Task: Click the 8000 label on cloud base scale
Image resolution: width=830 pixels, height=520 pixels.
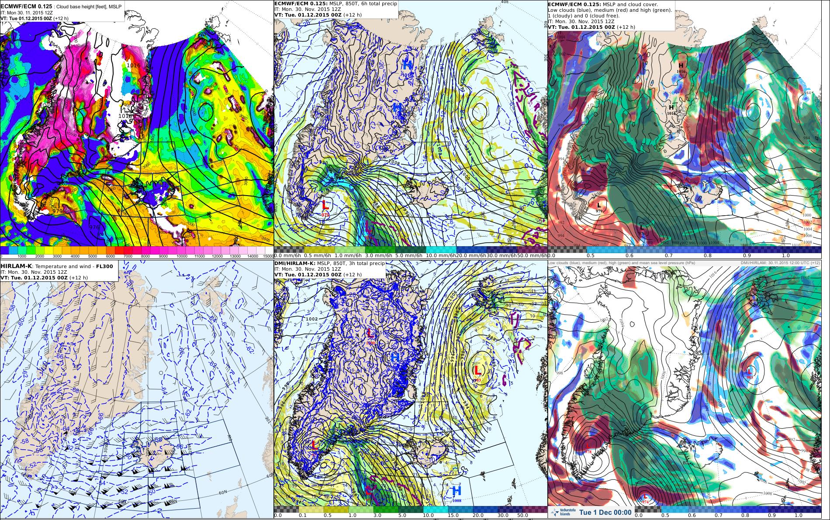Action: coord(145,256)
